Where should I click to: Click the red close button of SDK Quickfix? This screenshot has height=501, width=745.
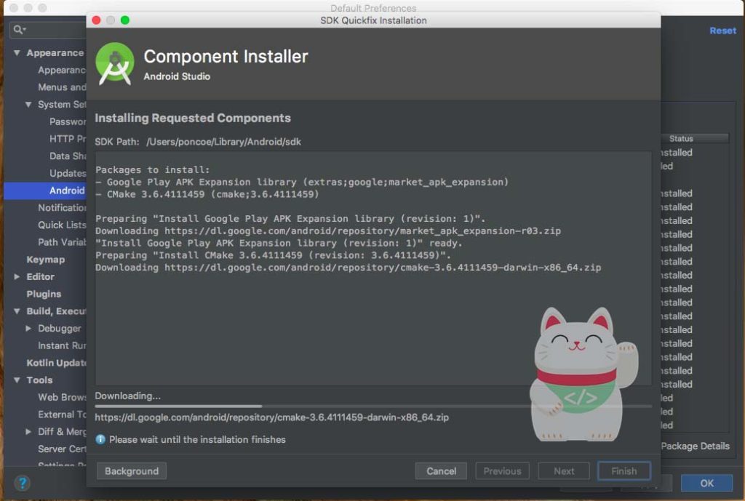pyautogui.click(x=96, y=20)
